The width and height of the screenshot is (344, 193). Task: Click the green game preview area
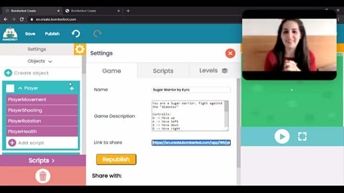click(292, 103)
